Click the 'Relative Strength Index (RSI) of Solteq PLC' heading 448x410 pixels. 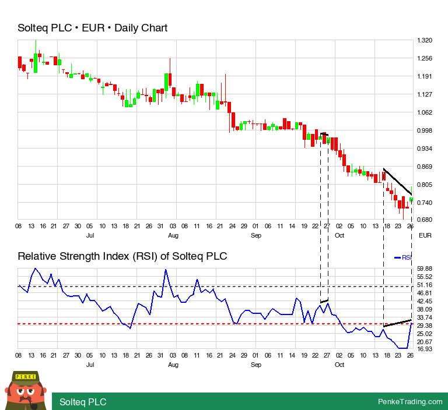123,256
